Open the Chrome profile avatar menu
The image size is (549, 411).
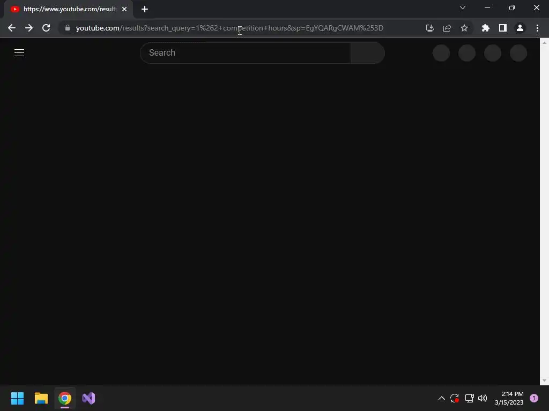520,28
